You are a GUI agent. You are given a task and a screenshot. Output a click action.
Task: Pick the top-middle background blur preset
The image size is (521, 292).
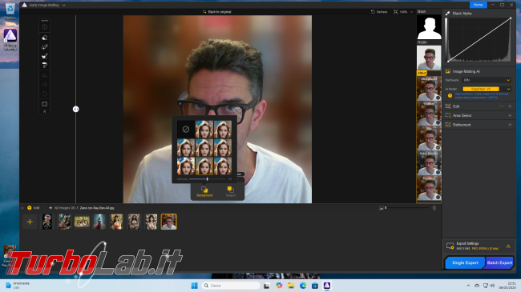[204, 129]
